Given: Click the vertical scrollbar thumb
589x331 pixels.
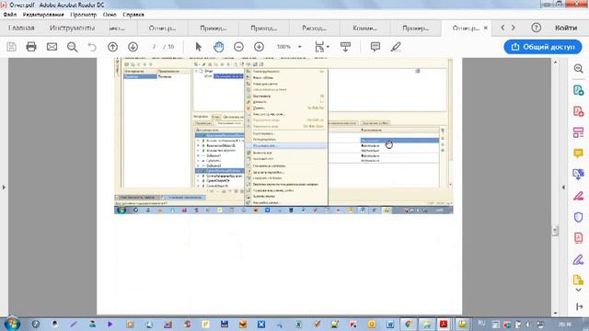Looking at the screenshot, I should pyautogui.click(x=555, y=231).
